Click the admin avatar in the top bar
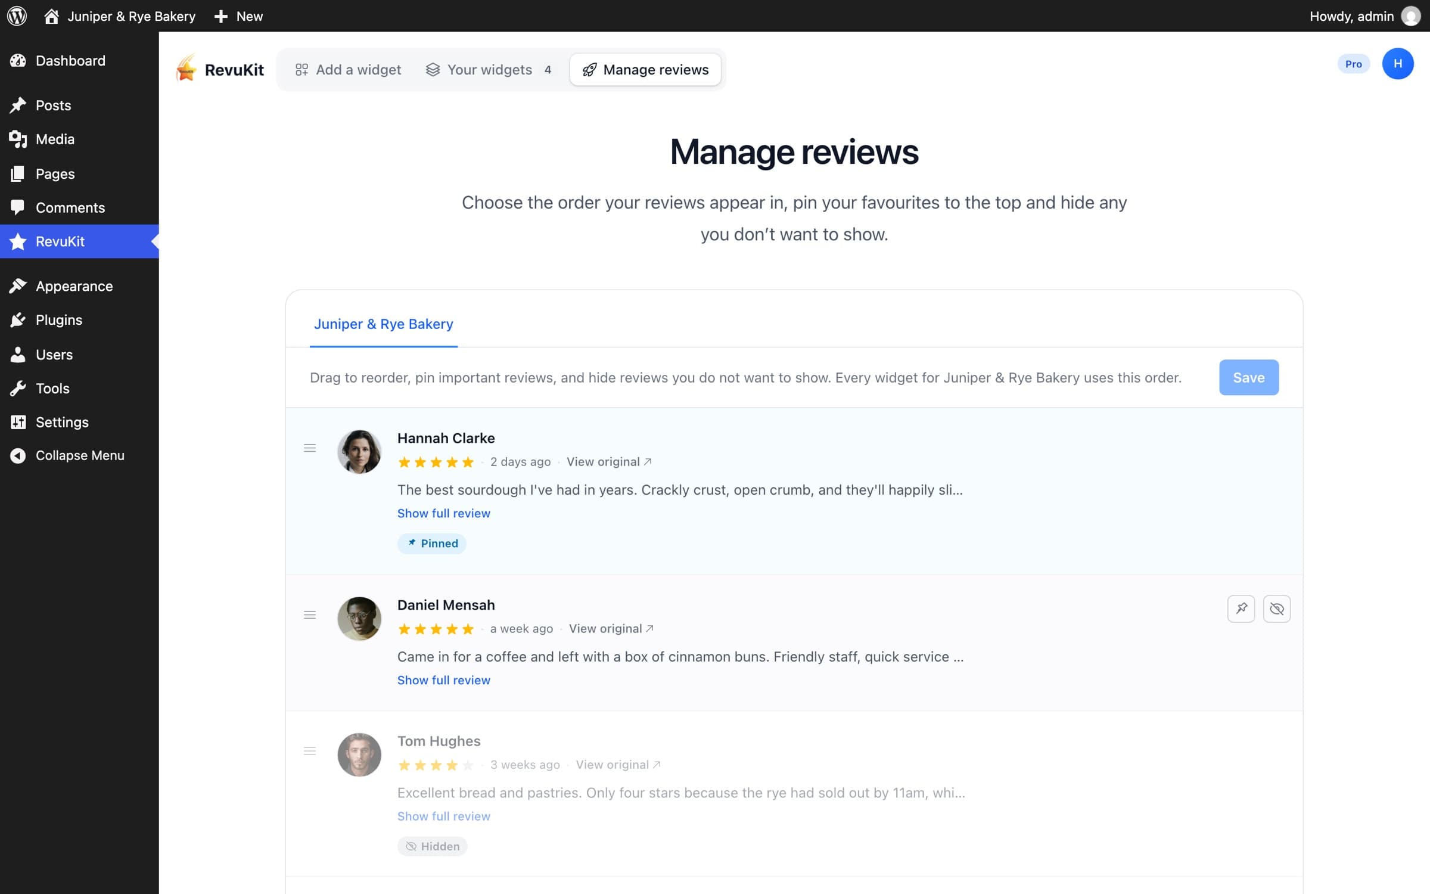Viewport: 1430px width, 894px height. click(x=1410, y=16)
